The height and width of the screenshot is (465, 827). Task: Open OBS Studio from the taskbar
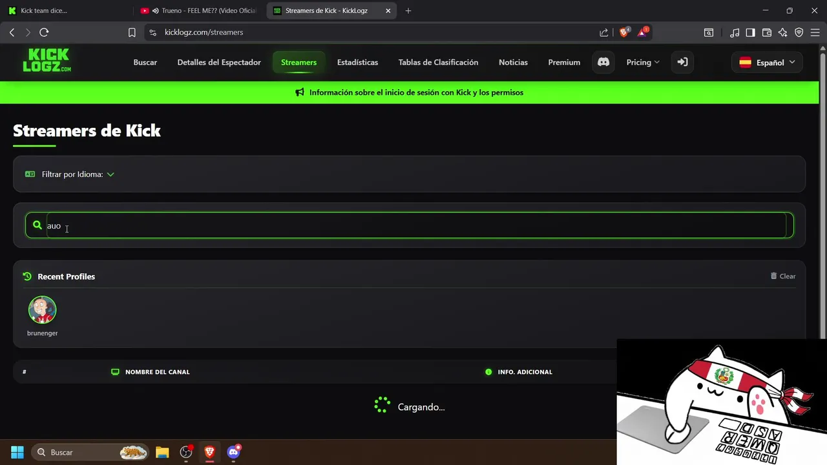pos(186,452)
